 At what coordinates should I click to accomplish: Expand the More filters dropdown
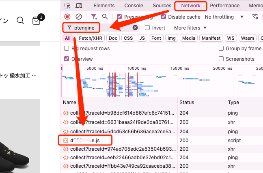click(x=190, y=28)
